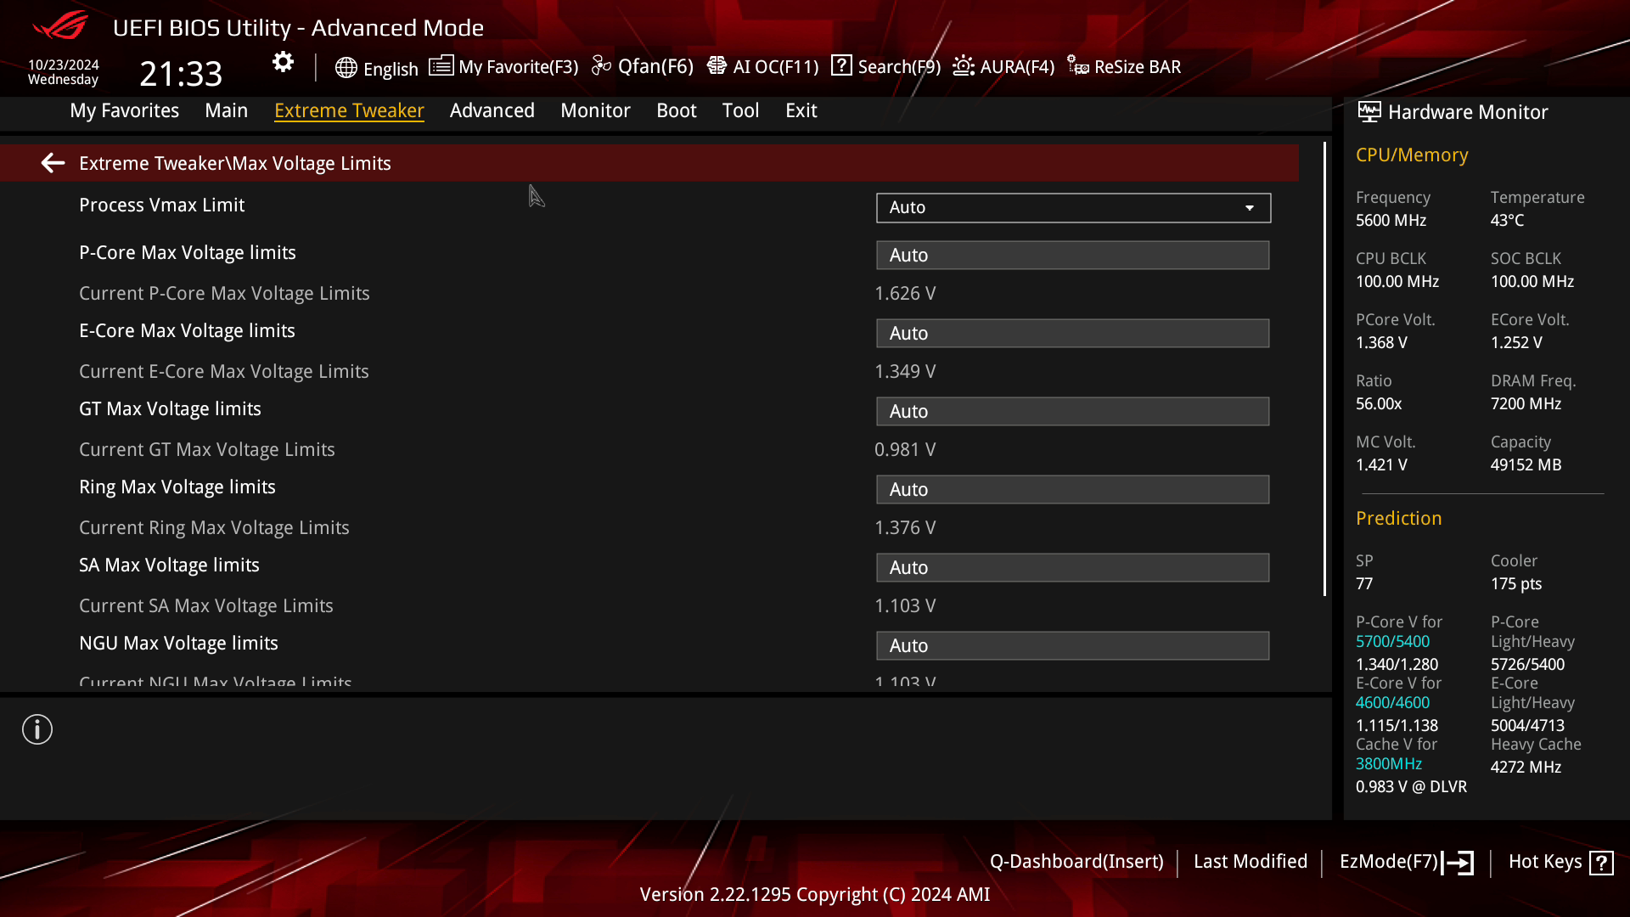Switch to EzMode view

click(x=1405, y=861)
